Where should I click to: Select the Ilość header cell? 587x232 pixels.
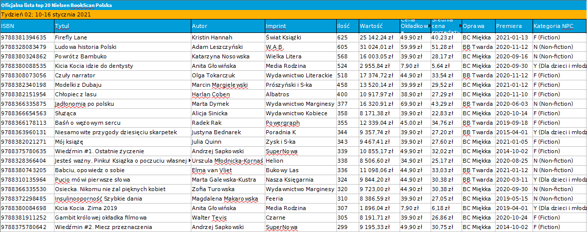click(x=347, y=26)
